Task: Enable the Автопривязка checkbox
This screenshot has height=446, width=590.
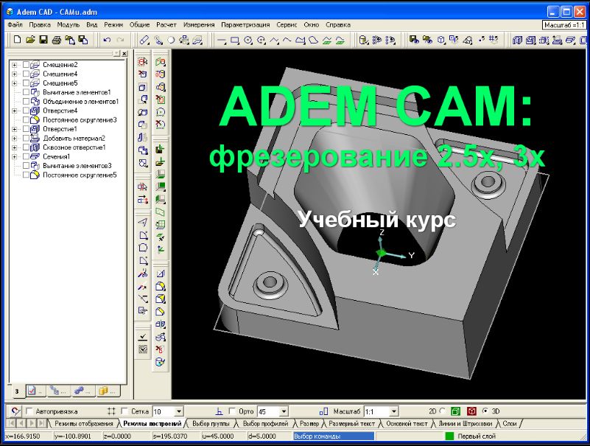Action: click(29, 411)
